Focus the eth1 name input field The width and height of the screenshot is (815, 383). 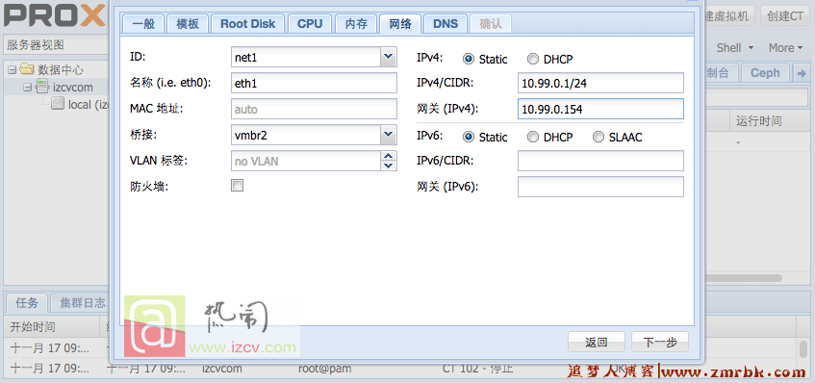(314, 83)
